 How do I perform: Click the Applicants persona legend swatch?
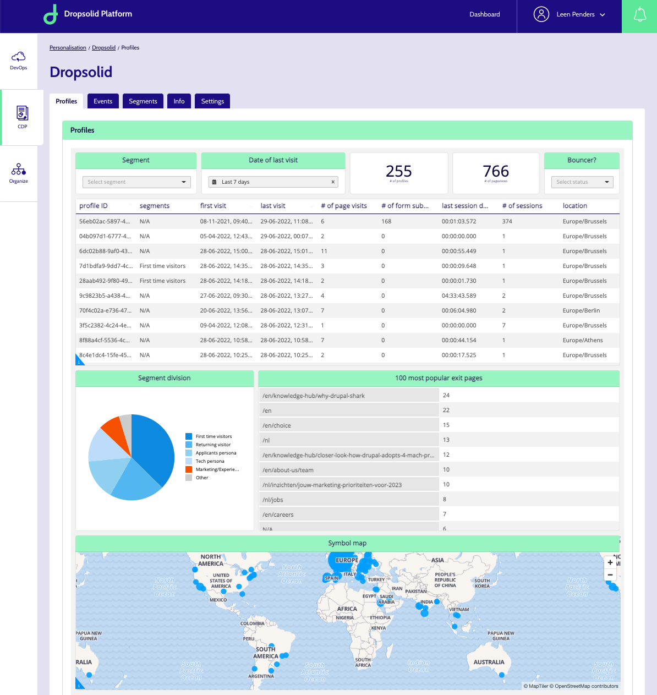[189, 453]
